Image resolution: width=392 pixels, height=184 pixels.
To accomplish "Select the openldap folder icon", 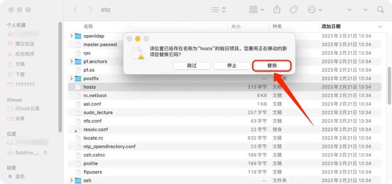I will coord(78,36).
